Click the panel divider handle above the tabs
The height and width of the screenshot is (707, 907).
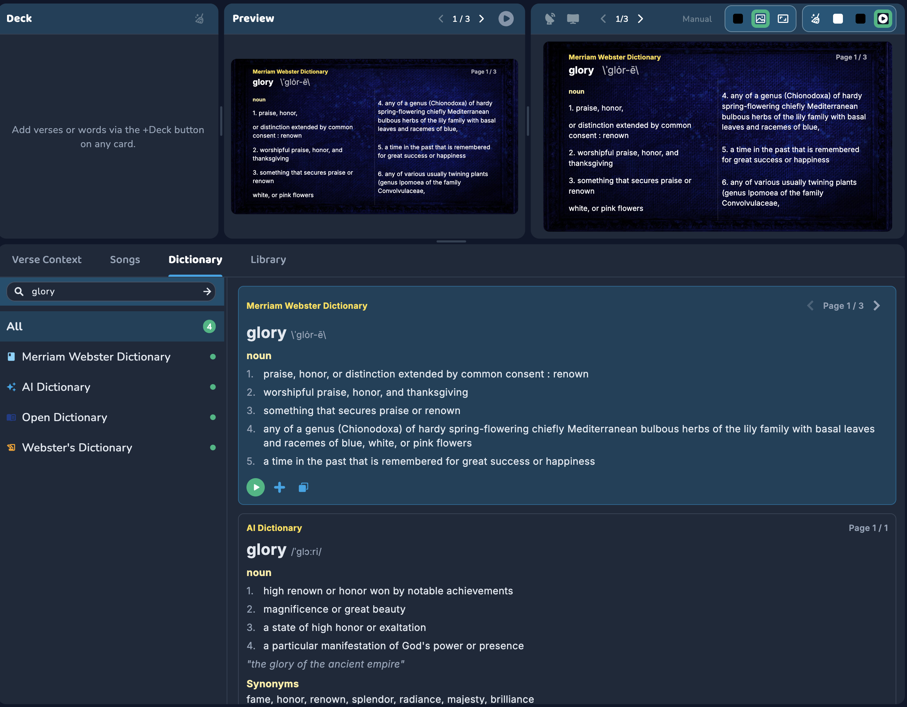451,241
